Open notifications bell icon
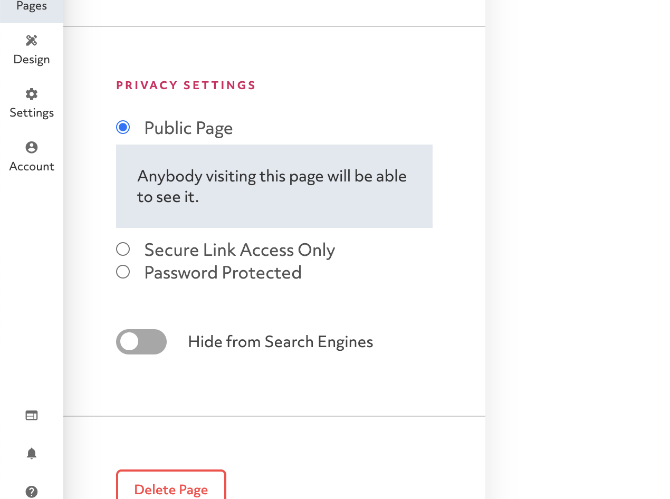This screenshot has width=670, height=499. [x=32, y=454]
